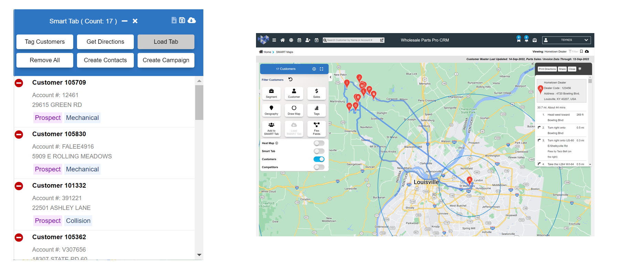Click the Remove All button

[45, 60]
